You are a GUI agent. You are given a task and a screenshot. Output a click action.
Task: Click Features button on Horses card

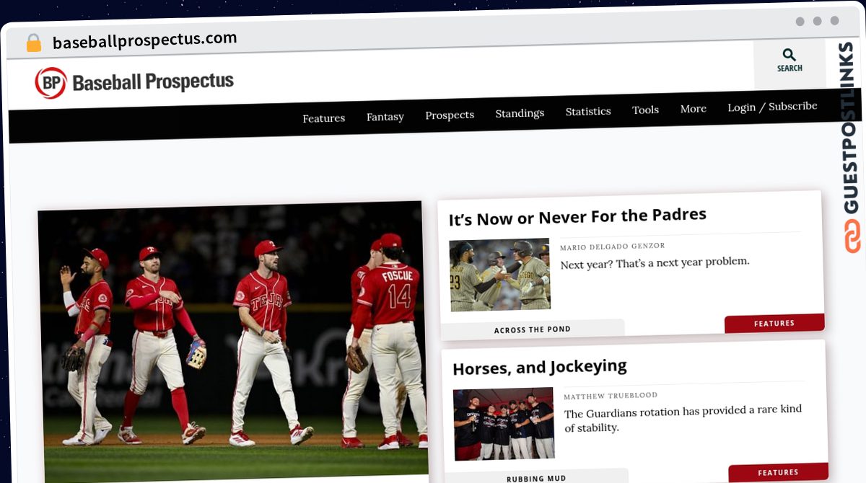(x=778, y=472)
